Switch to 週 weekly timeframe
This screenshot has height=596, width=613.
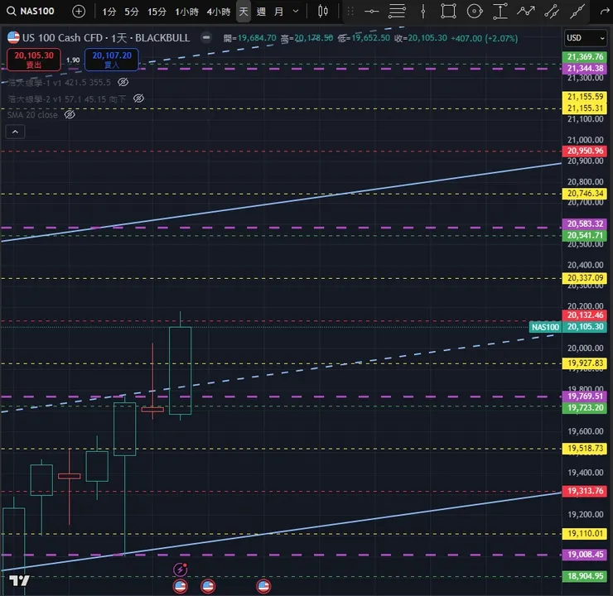tap(261, 12)
